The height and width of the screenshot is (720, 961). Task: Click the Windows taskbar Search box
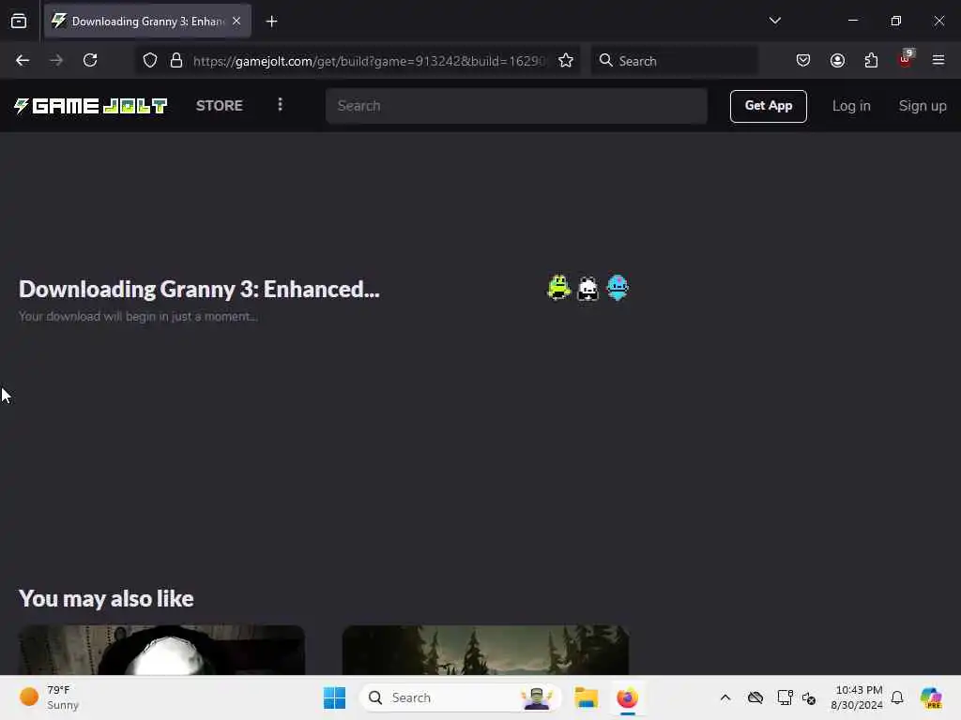click(460, 697)
